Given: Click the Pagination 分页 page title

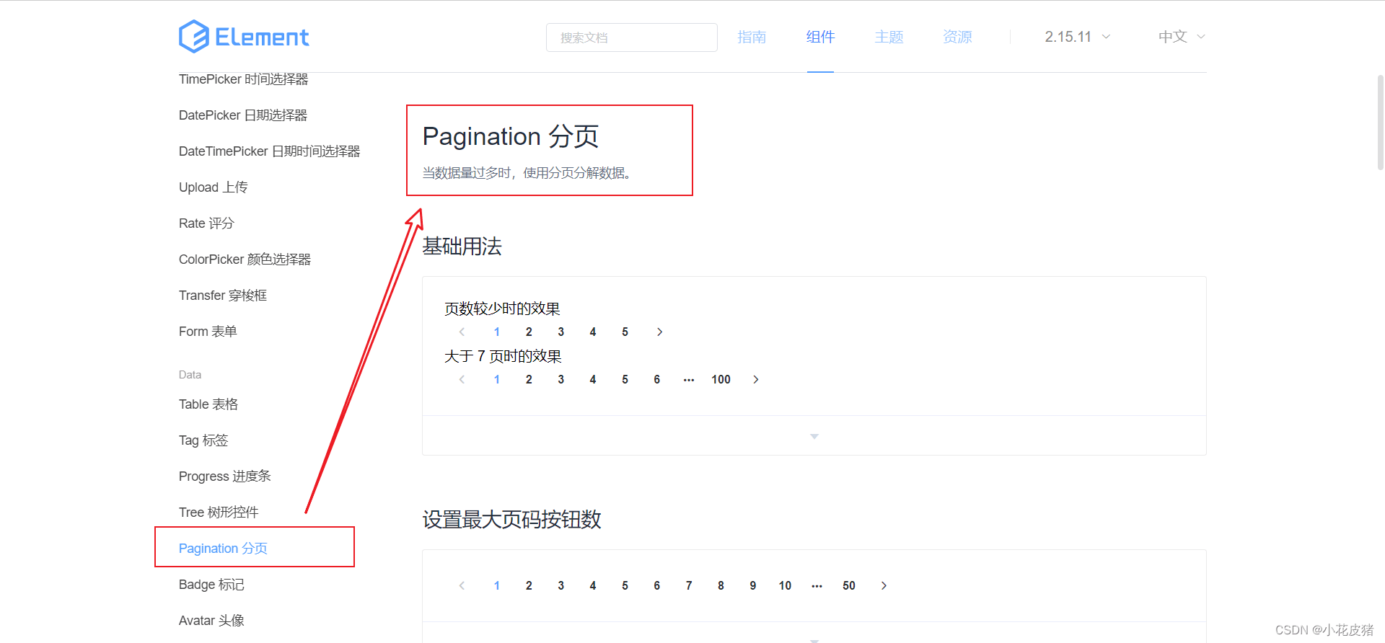Looking at the screenshot, I should [511, 136].
